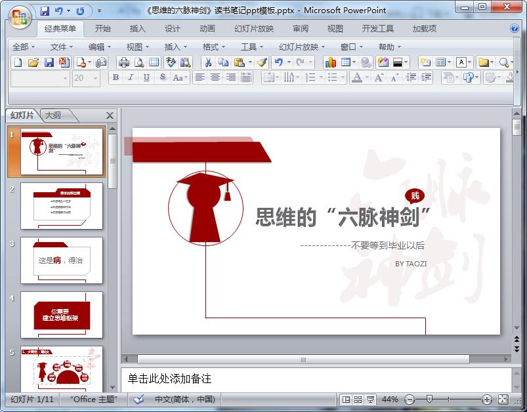
Task: Click the zoom in plus button
Action: pos(487,400)
